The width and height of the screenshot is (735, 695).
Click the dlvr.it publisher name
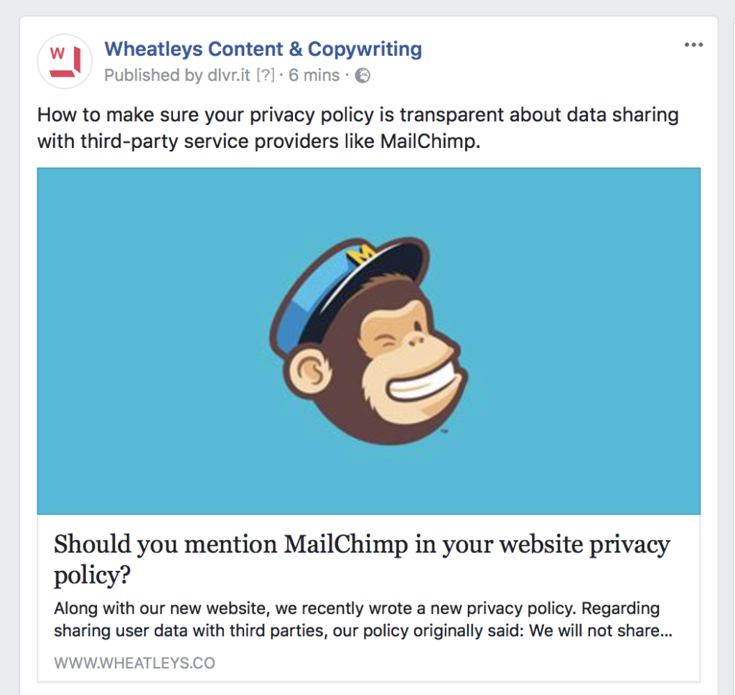click(229, 75)
